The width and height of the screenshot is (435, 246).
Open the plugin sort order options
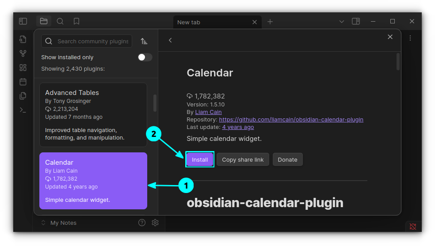coord(144,41)
